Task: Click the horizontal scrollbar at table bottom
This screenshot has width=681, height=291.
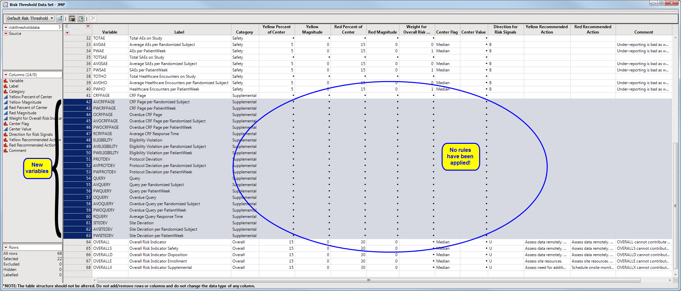Action: [x=368, y=280]
